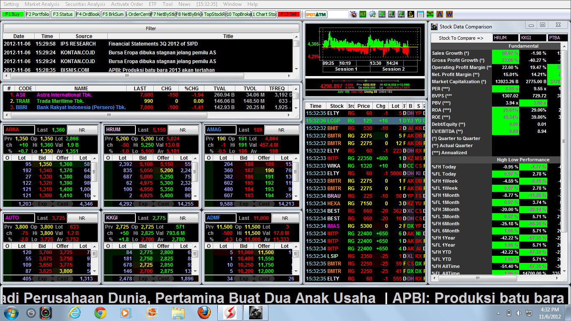This screenshot has height=321, width=571.
Task: Launch Firefox from the Windows taskbar
Action: coord(204,313)
